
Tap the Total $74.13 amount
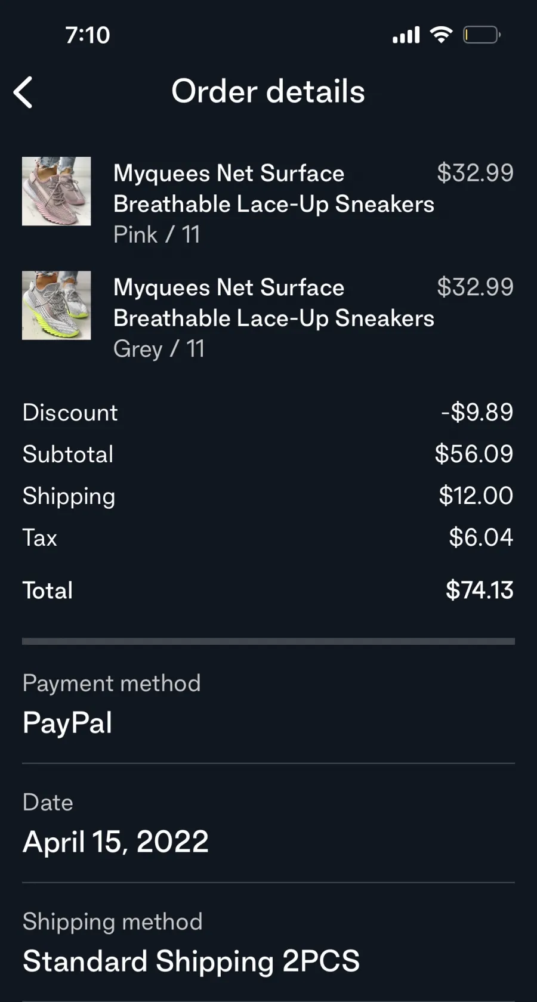click(x=480, y=590)
